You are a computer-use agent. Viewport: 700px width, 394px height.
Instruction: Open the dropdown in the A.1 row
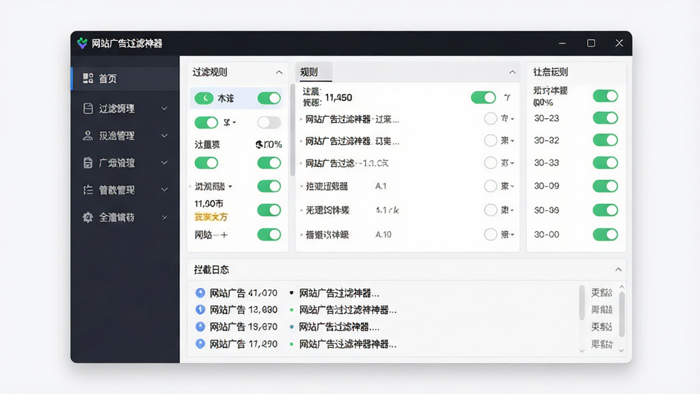pyautogui.click(x=508, y=186)
